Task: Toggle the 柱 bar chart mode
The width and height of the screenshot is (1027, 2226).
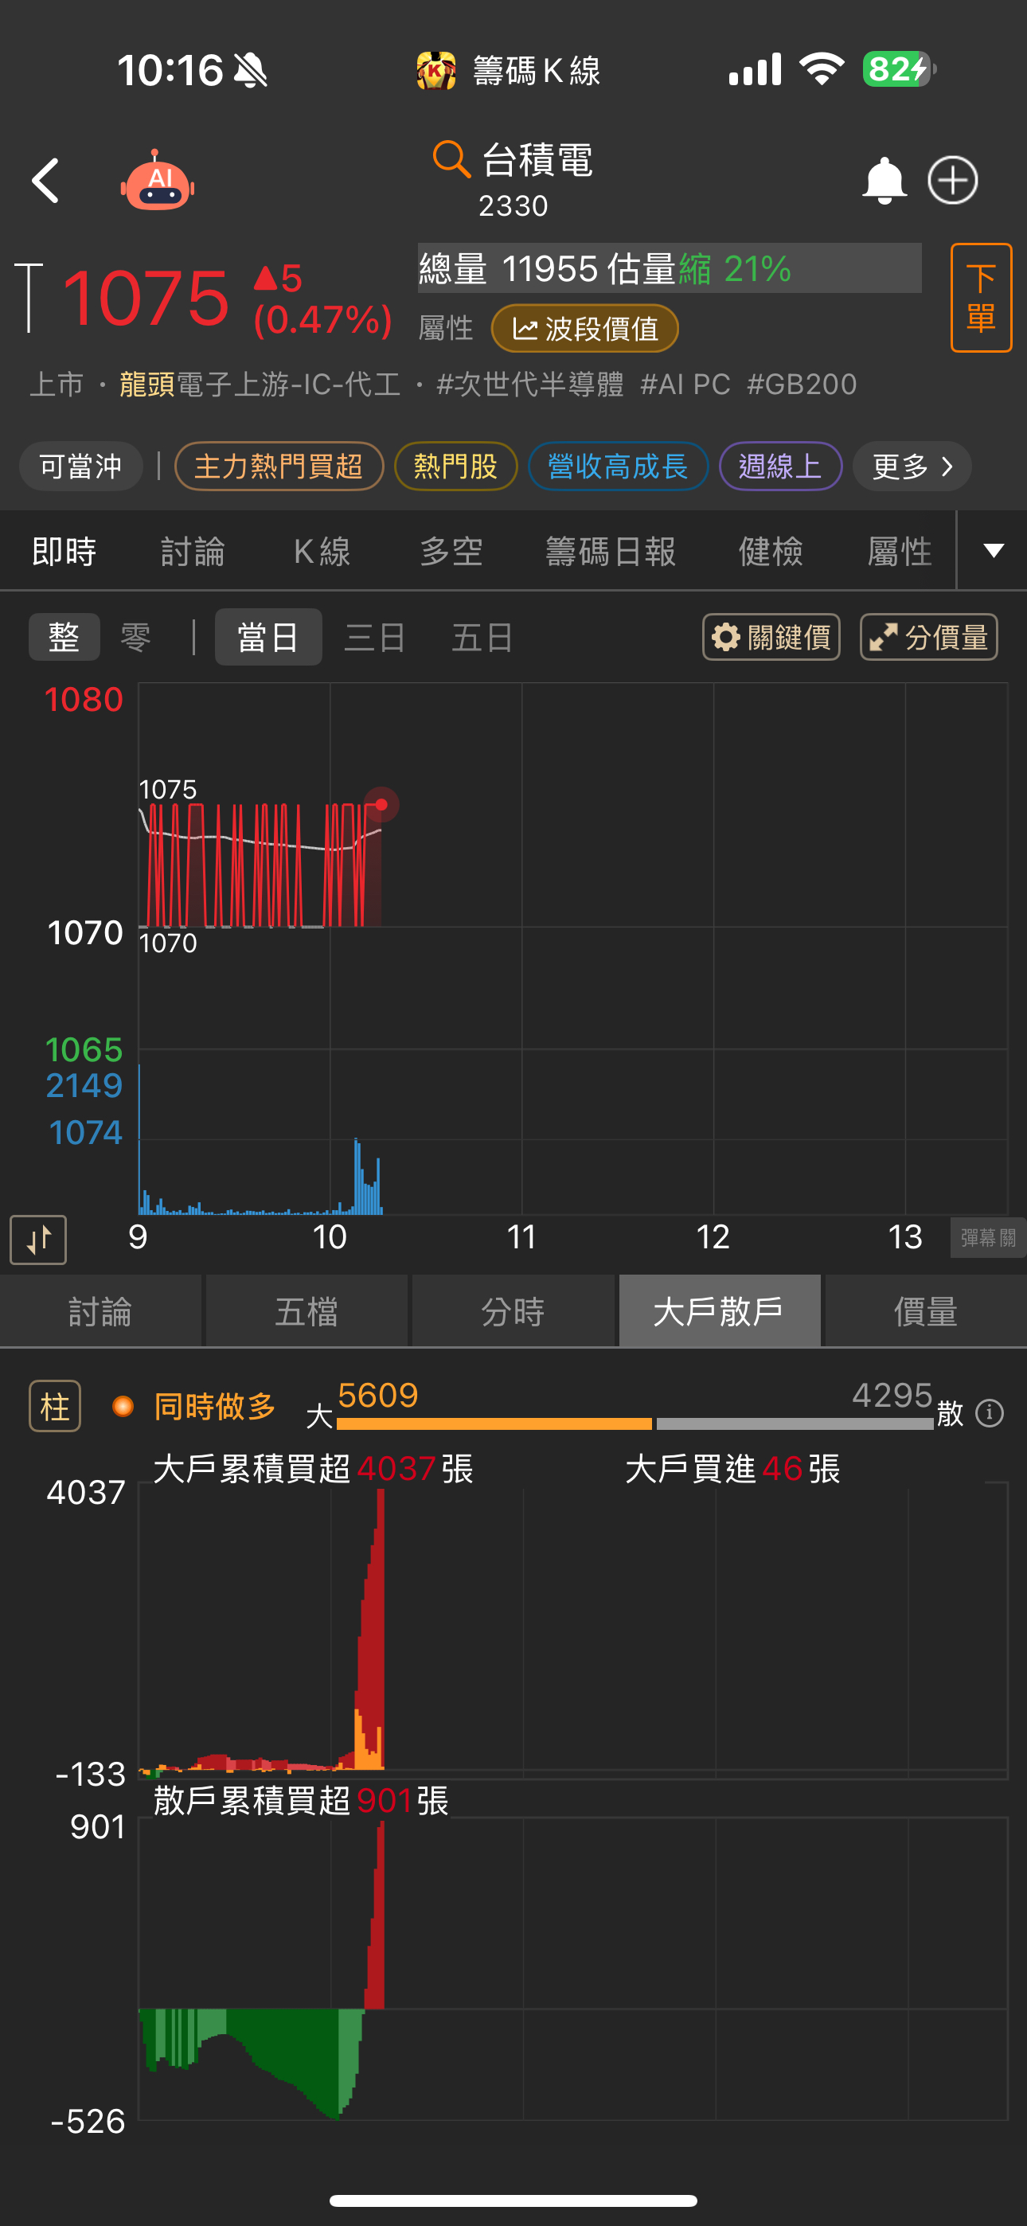Action: [55, 1407]
